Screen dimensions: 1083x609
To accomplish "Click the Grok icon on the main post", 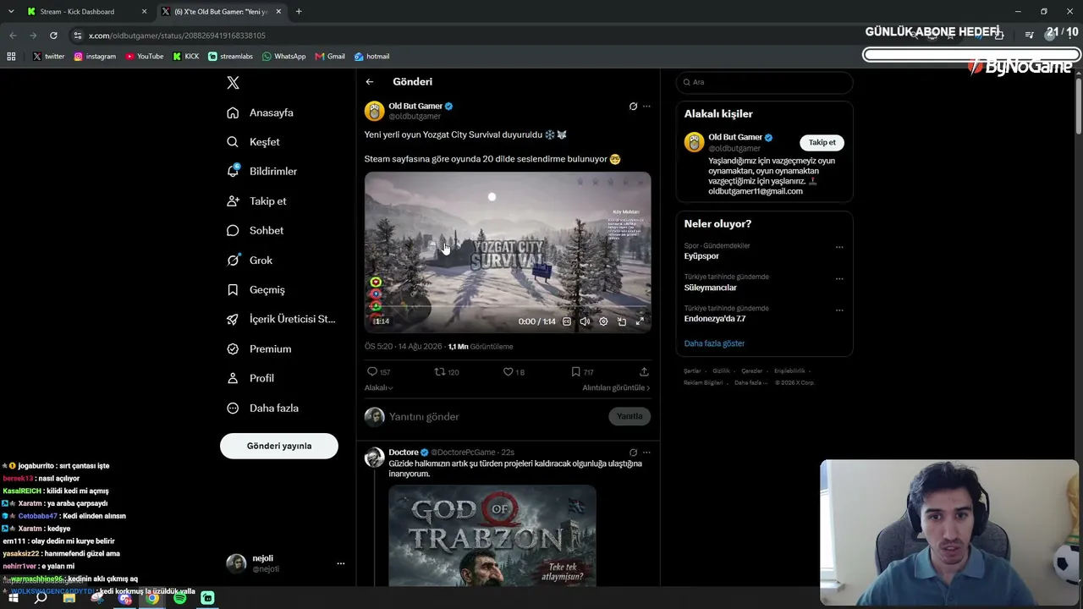I will pos(633,107).
